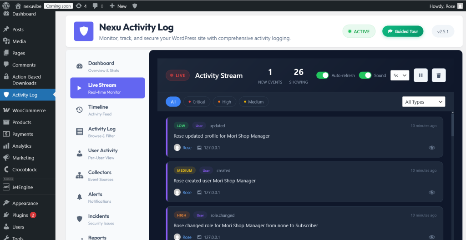
Task: Click the Nexu Activity Log shield logo
Action: point(84,31)
